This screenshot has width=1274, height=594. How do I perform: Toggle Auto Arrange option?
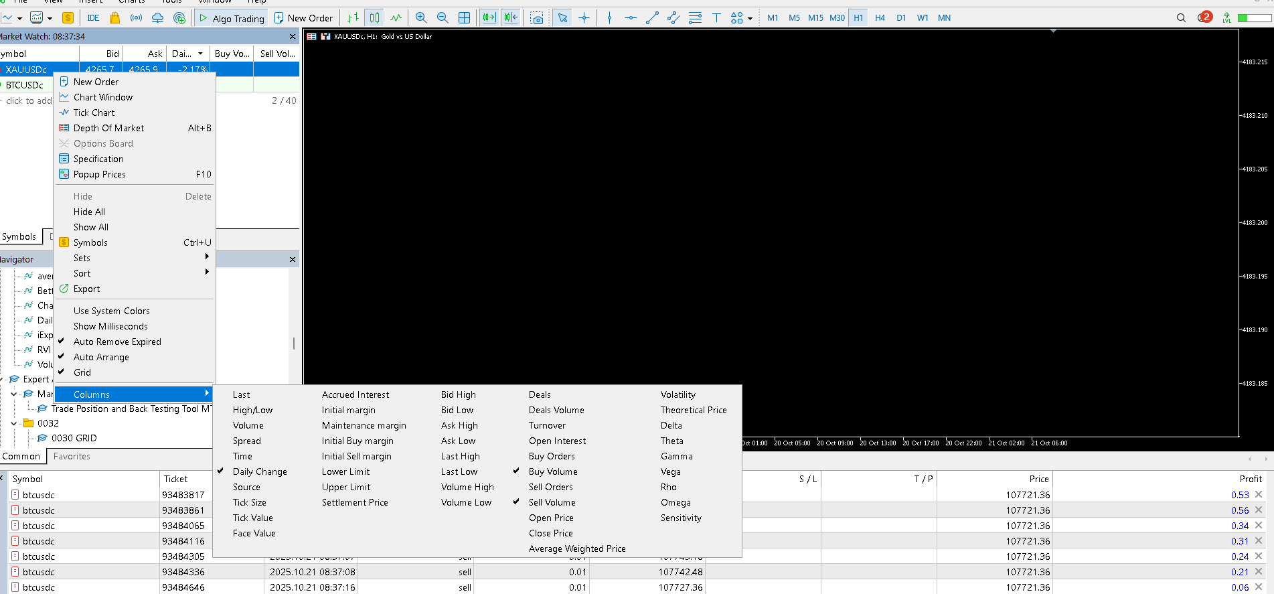[x=101, y=357]
